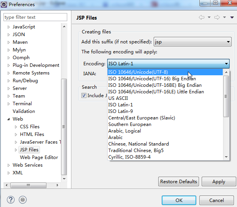Open the view menu triangle in header
The image size is (237, 207).
tap(232, 18)
